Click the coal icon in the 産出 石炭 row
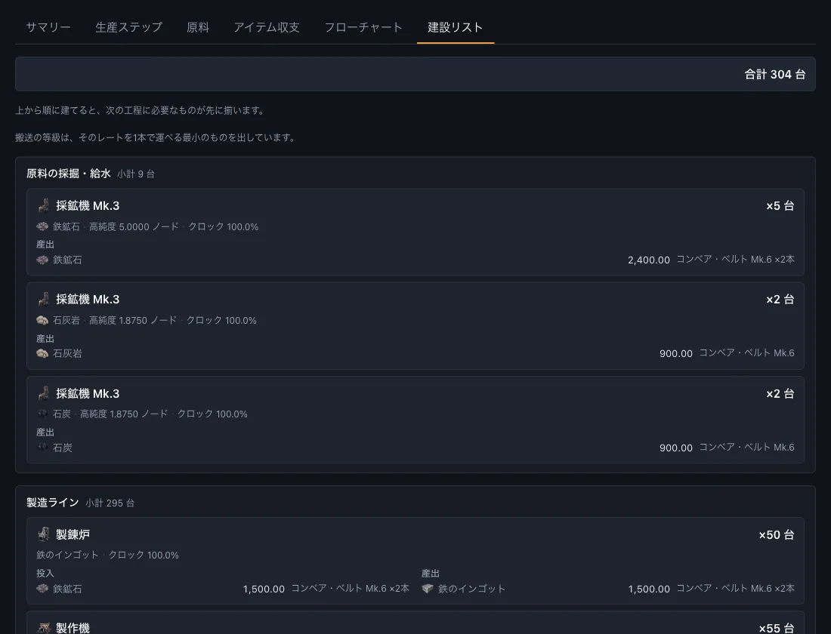 point(42,448)
